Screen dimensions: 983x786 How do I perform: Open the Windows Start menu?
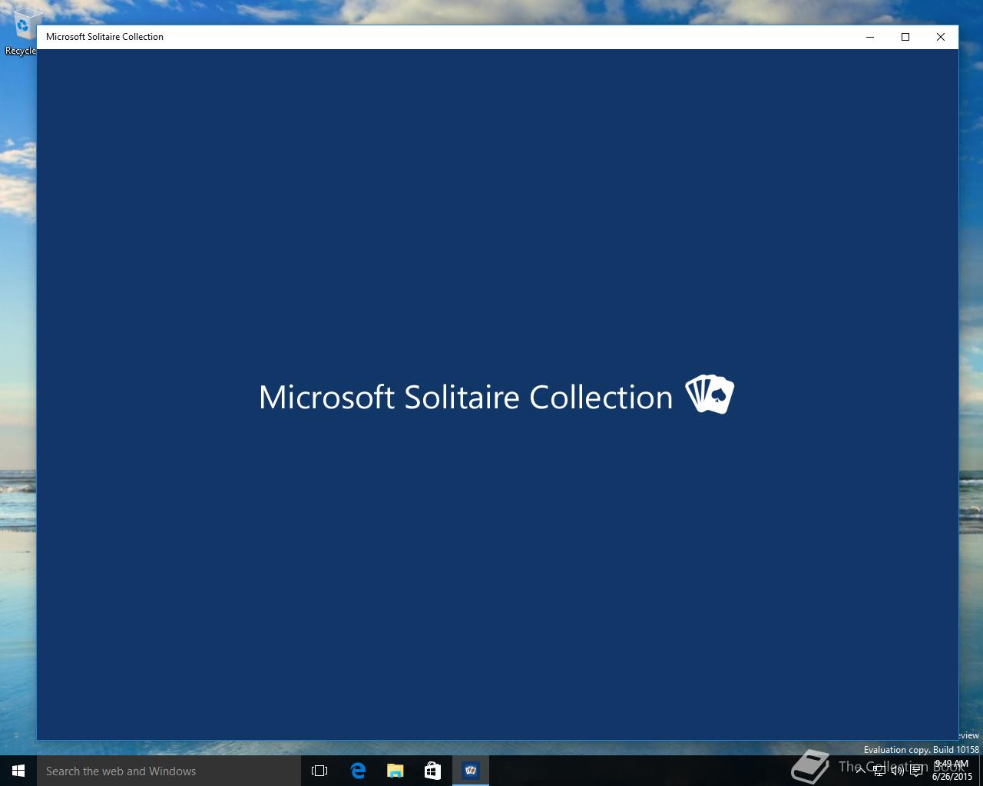18,771
